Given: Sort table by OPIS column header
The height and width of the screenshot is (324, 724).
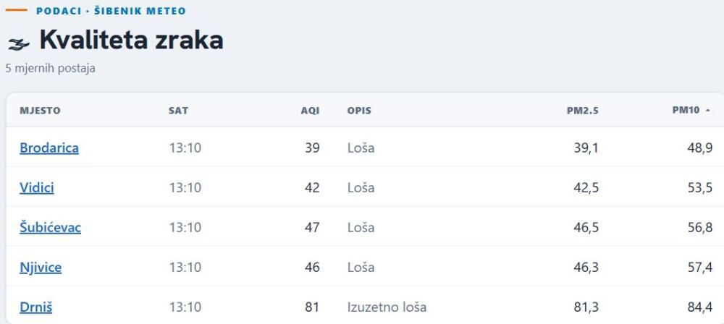Looking at the screenshot, I should (359, 111).
